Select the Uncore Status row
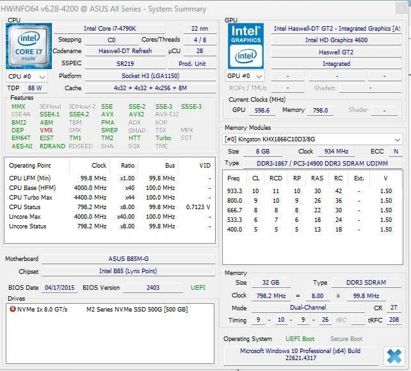The height and width of the screenshot is (371, 411). [x=110, y=226]
